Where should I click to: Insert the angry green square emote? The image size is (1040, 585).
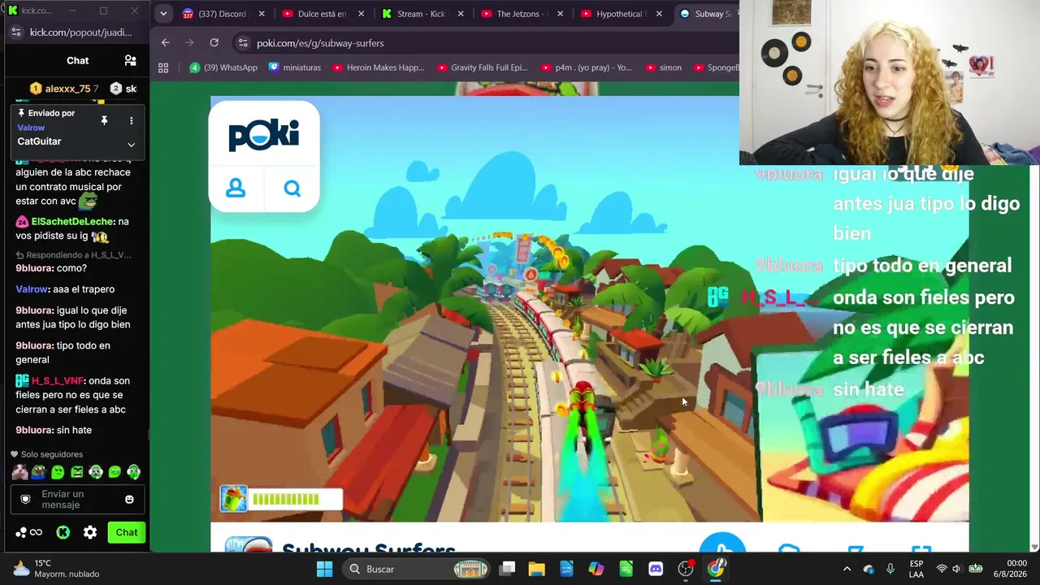point(76,471)
